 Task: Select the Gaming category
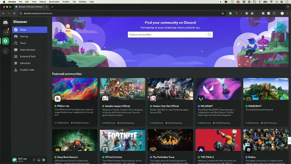[x=24, y=36]
